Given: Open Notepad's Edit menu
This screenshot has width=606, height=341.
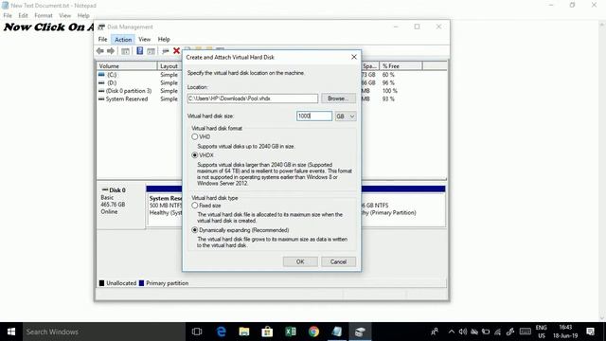Looking at the screenshot, I should pos(23,15).
